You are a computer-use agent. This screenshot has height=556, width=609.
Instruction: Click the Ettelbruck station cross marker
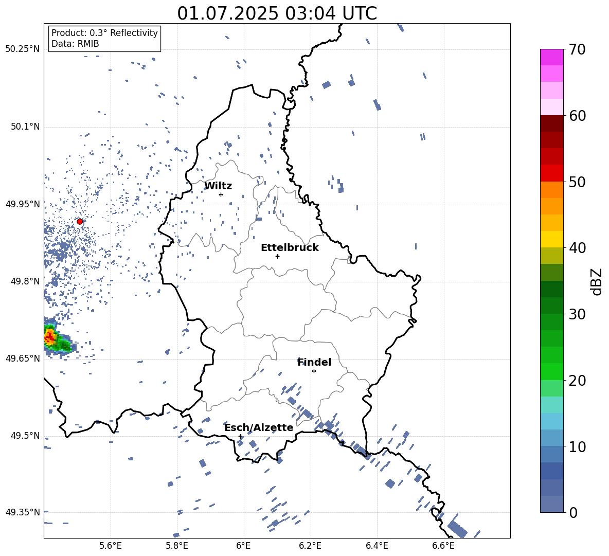pyautogui.click(x=277, y=256)
